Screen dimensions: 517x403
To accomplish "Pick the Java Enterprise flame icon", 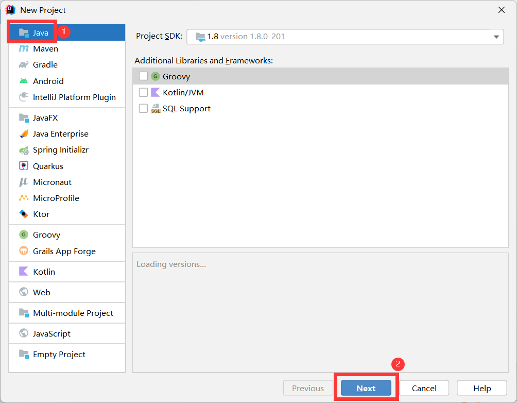I will click(24, 133).
